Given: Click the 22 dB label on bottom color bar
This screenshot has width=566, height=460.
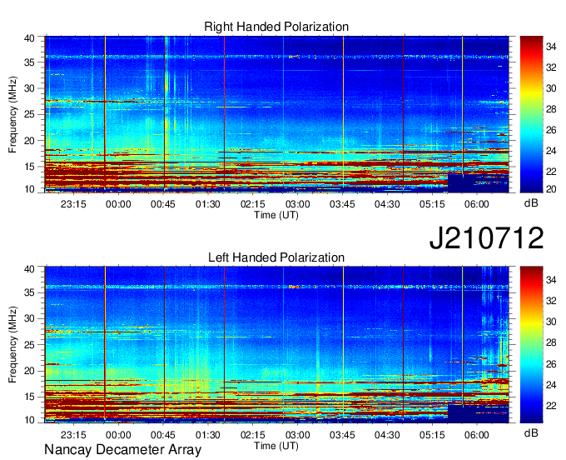Looking at the screenshot, I should (x=551, y=406).
